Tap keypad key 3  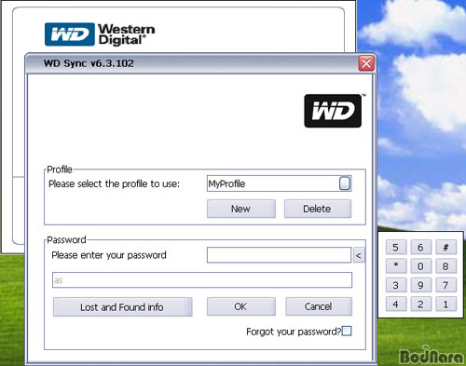[396, 285]
